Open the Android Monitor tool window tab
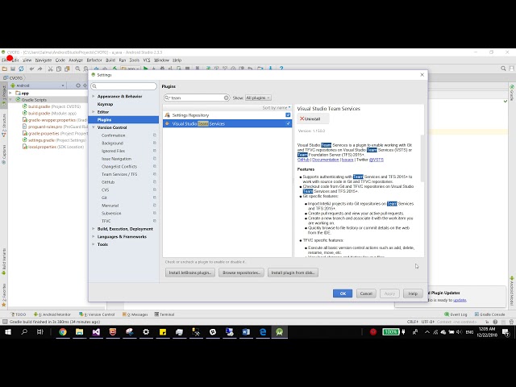Image resolution: width=516 pixels, height=387 pixels. [x=52, y=314]
